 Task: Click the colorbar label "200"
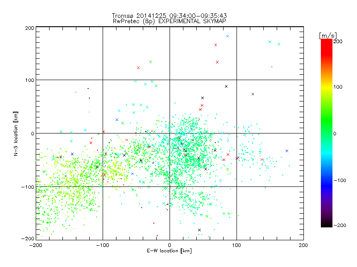click(x=338, y=41)
